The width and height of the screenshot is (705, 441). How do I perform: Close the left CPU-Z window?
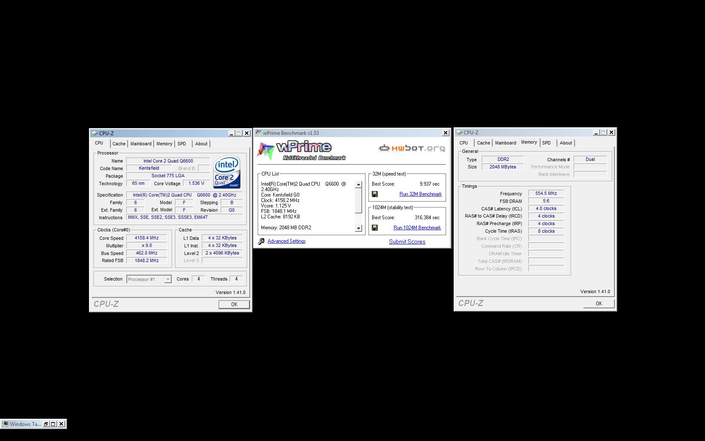(247, 133)
